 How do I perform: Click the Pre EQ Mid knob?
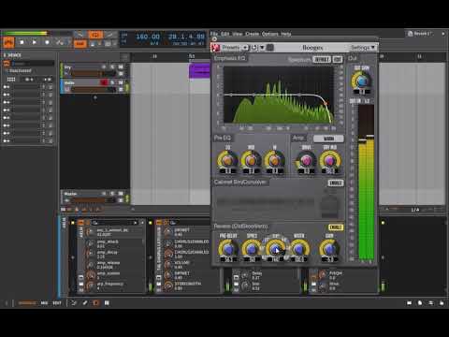click(x=251, y=160)
